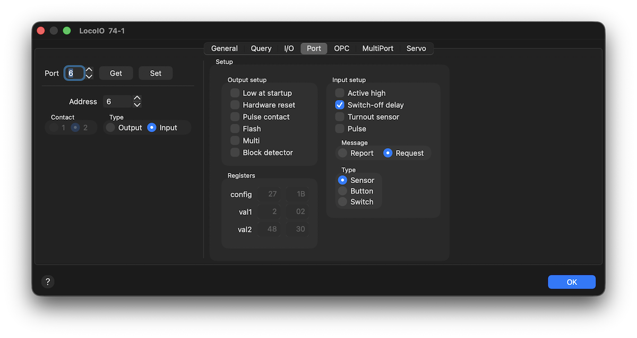Enable the Pulse input checkbox

tap(340, 128)
